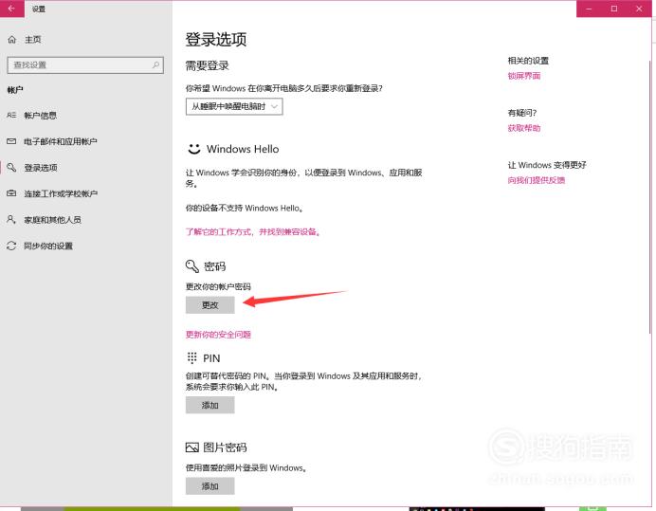Viewport: 656px width, 511px height.
Task: Open the 锁屏界面 related settings link
Action: tap(524, 76)
